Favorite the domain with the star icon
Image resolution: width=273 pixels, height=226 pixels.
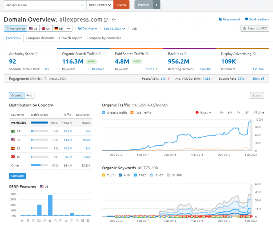click(114, 20)
